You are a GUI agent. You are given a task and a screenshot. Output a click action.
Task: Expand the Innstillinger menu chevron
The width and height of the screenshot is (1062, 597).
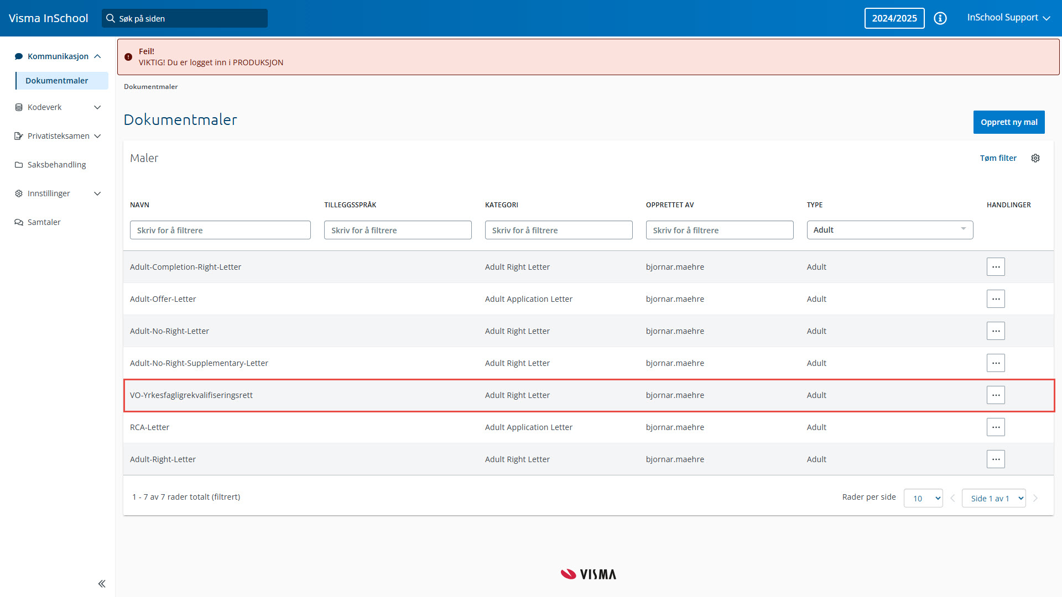click(x=97, y=193)
